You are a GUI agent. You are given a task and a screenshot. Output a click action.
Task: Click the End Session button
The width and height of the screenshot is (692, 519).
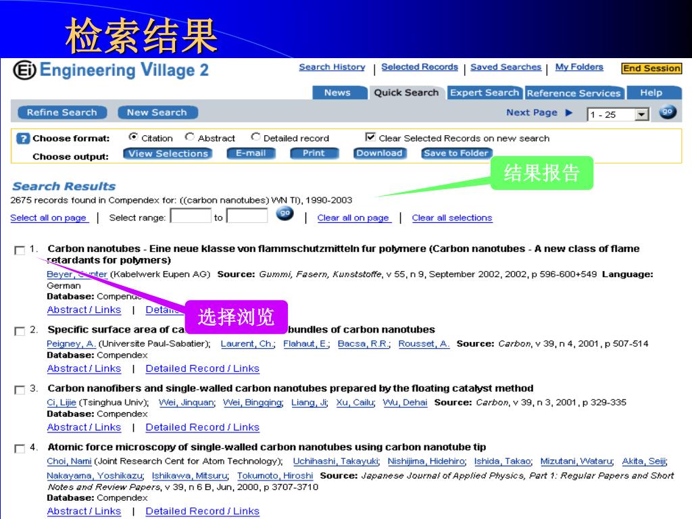coord(652,68)
